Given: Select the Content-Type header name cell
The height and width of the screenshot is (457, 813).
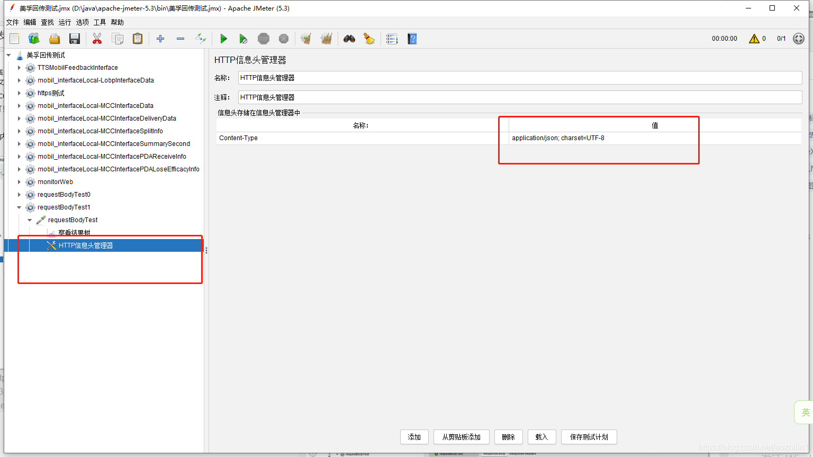Looking at the screenshot, I should [x=363, y=138].
